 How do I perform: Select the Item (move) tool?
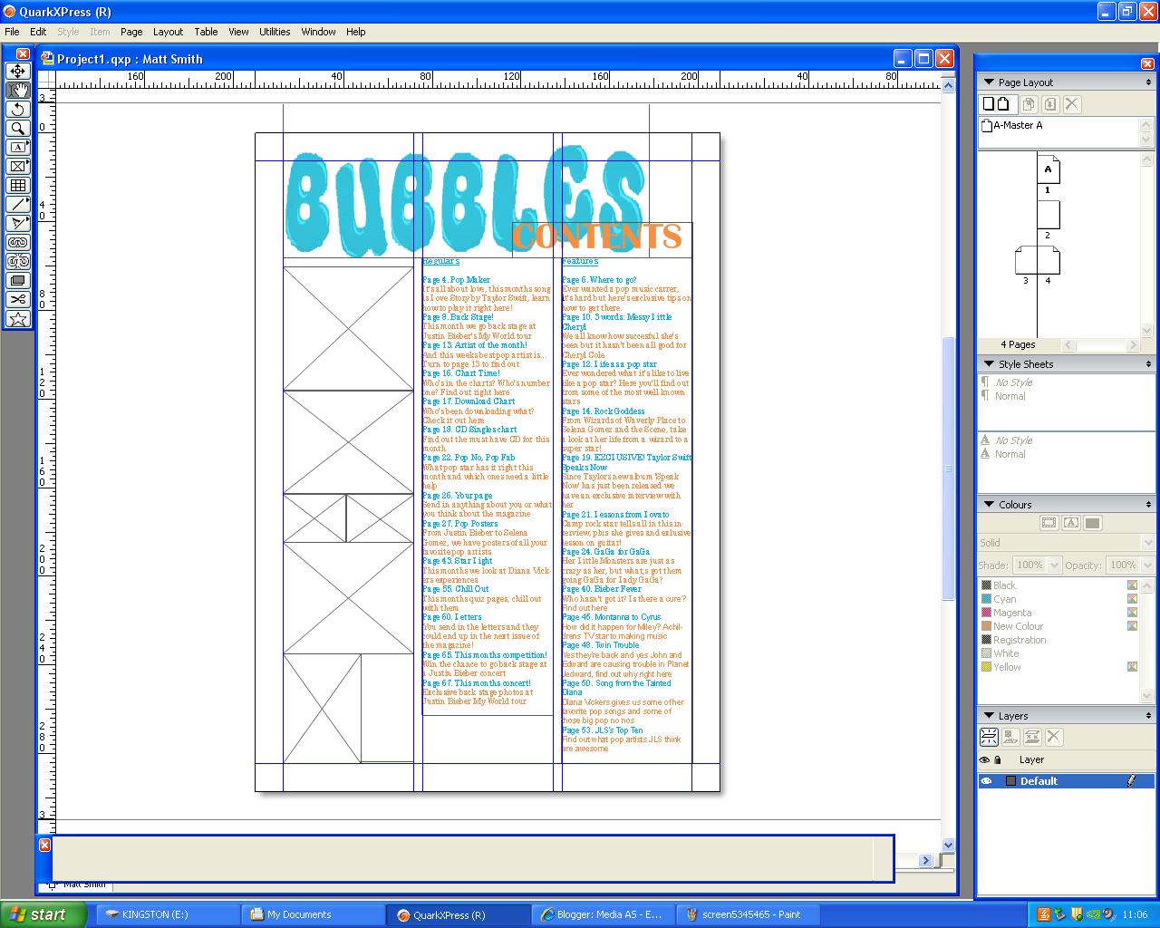point(18,71)
